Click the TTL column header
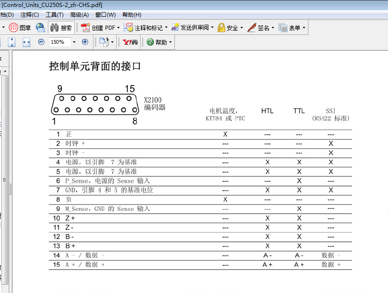Image resolution: width=388 pixels, height=293 pixels. pyautogui.click(x=299, y=111)
